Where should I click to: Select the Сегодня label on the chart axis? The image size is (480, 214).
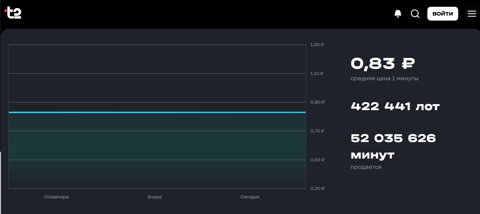click(x=250, y=197)
